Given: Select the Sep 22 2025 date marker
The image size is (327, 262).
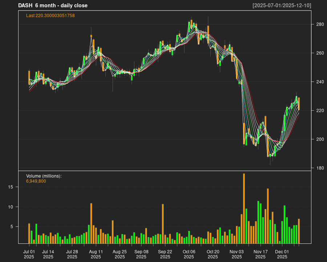Looking at the screenshot, I should [165, 254].
